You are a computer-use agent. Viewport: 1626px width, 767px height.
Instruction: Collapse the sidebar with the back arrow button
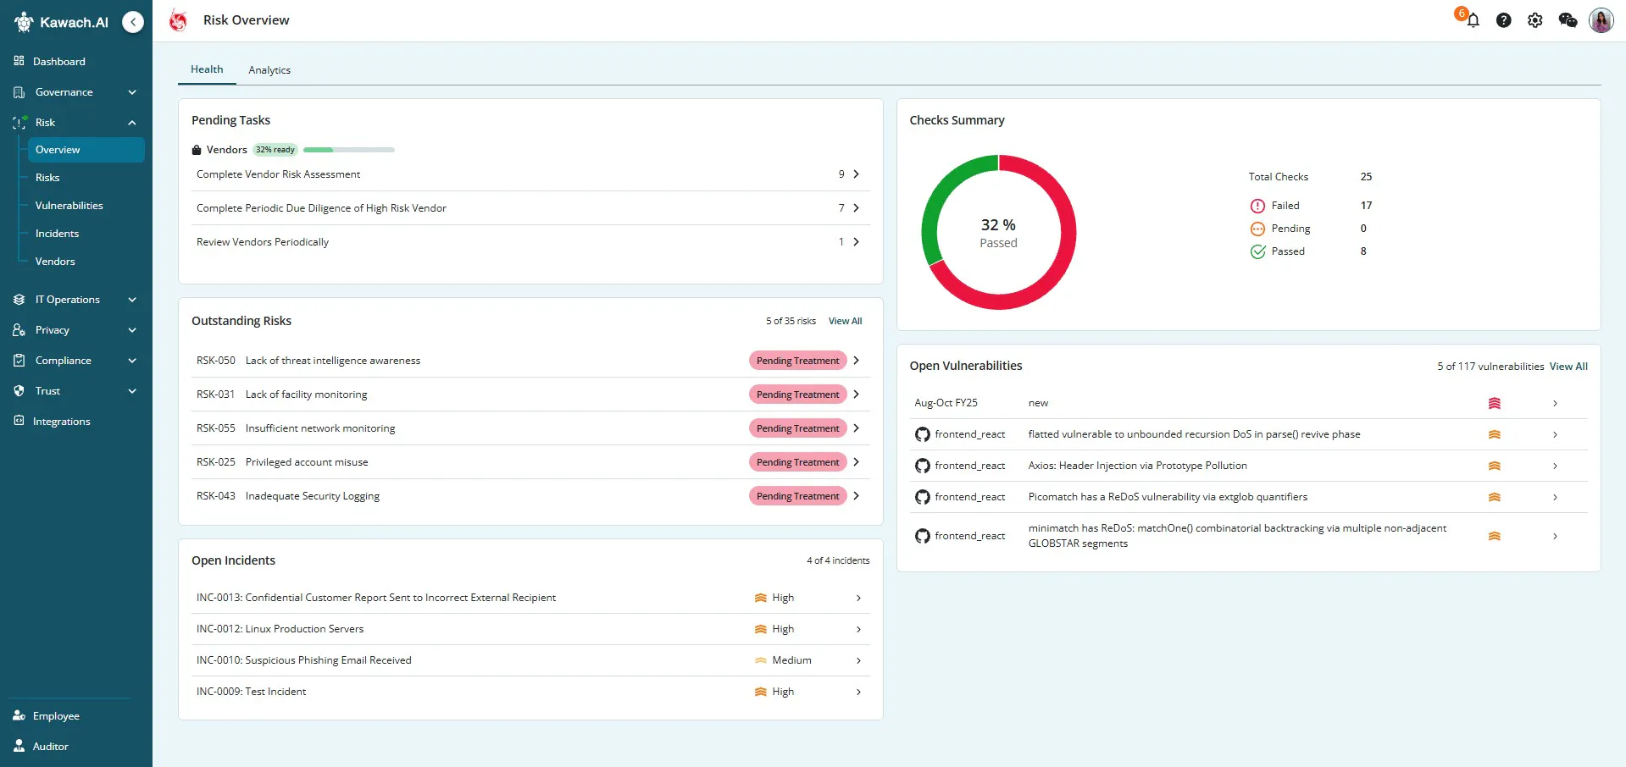[133, 22]
